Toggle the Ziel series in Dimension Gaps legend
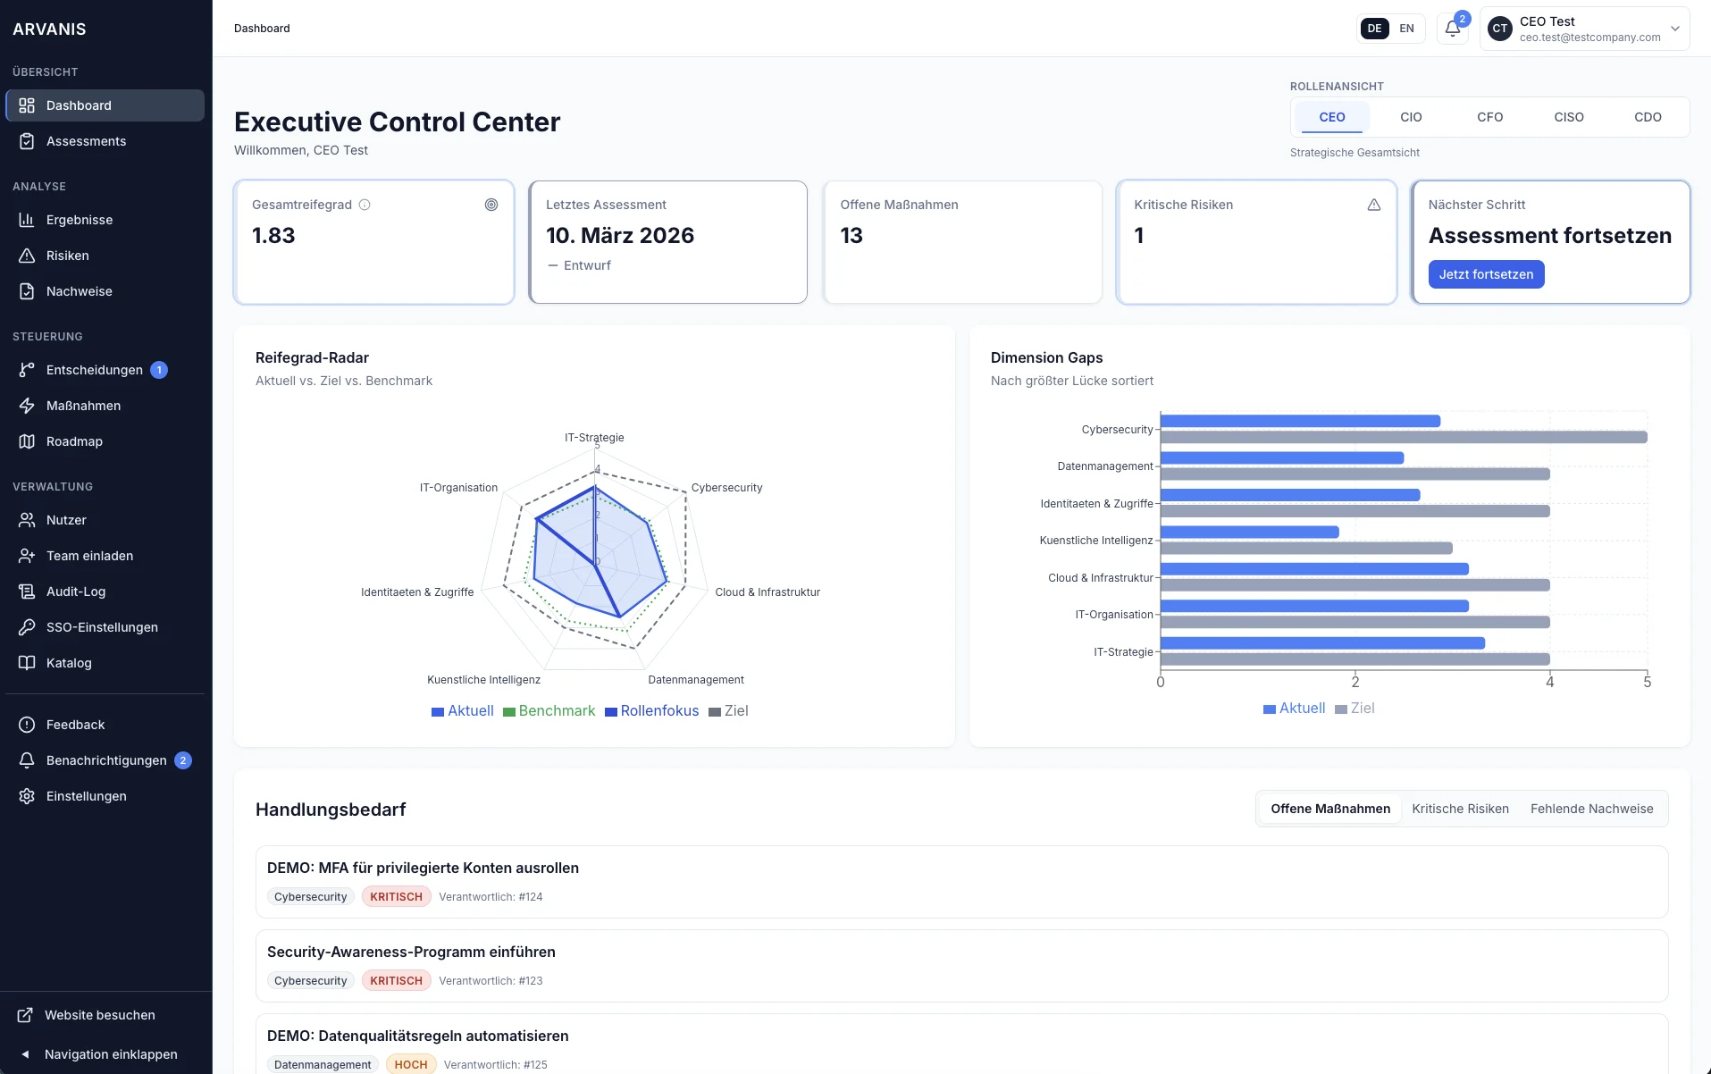Viewport: 1711px width, 1074px height. [x=1355, y=708]
